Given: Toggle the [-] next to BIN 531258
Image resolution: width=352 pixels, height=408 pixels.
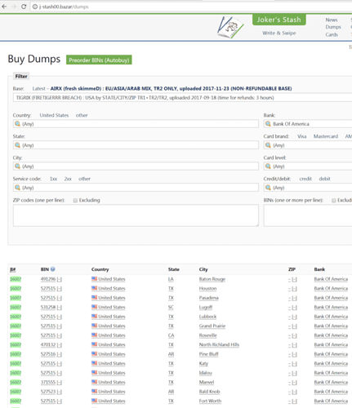Looking at the screenshot, I should tap(60, 308).
